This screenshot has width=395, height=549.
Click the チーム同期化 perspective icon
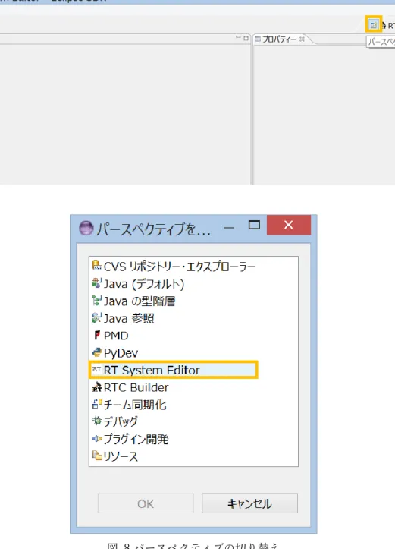pyautogui.click(x=97, y=404)
